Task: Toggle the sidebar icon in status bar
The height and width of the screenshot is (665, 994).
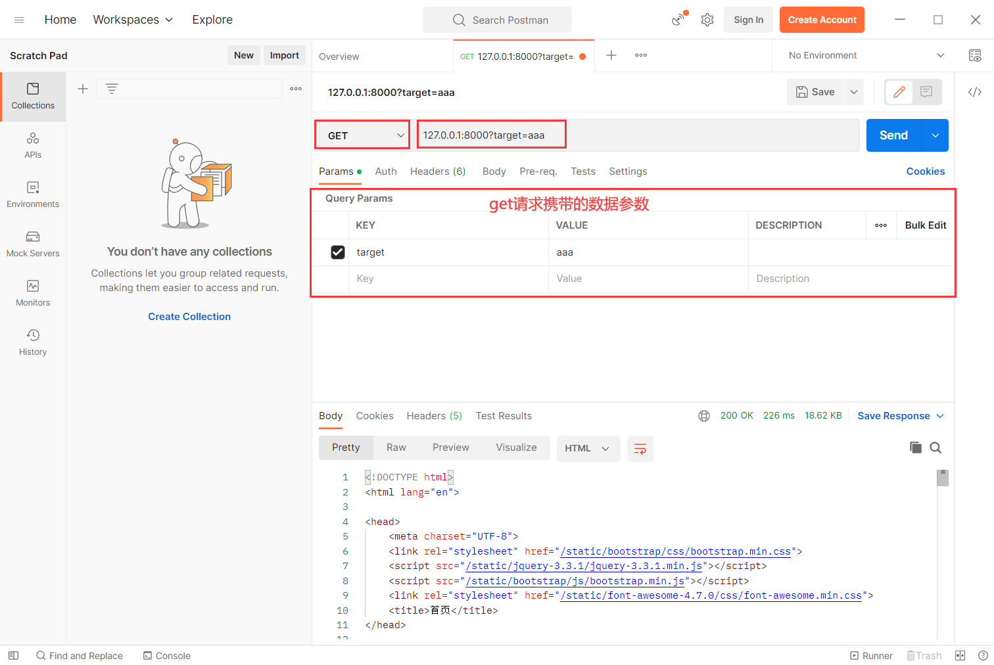Action: [x=13, y=656]
